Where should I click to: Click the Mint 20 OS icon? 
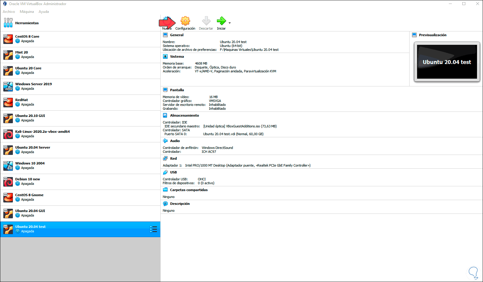(x=8, y=55)
